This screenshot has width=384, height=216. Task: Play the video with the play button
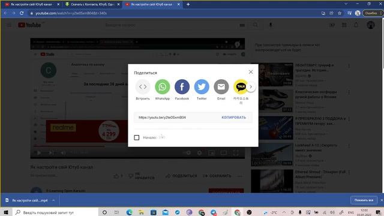pyautogui.click(x=38, y=153)
